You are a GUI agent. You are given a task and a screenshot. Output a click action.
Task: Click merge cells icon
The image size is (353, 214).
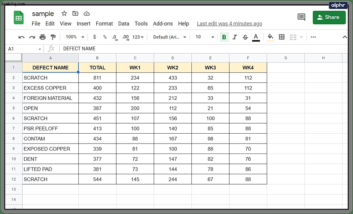(293, 37)
